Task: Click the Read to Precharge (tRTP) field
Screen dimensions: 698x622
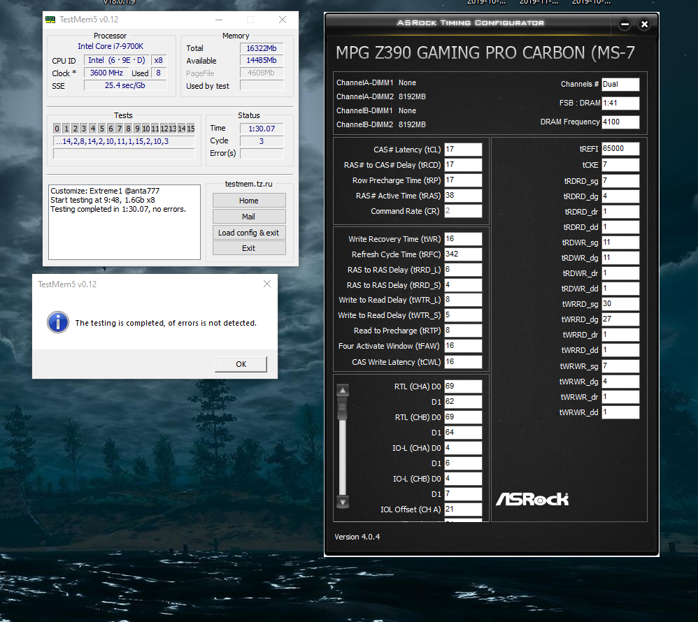Action: 463,331
